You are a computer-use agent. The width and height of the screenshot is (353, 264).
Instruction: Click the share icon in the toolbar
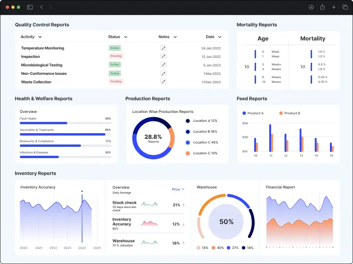(322, 7)
